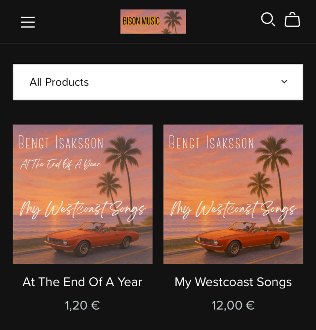The height and width of the screenshot is (330, 316).
Task: Click the palm tree in the header logo
Action: click(173, 22)
